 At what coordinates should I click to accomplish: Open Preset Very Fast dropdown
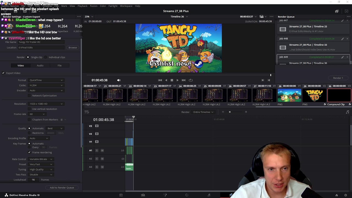pos(40,164)
